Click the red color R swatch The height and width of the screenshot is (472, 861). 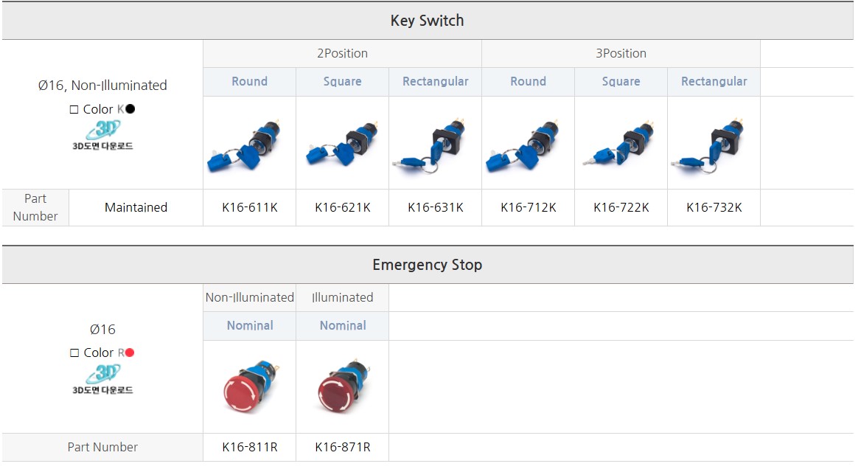(x=130, y=353)
